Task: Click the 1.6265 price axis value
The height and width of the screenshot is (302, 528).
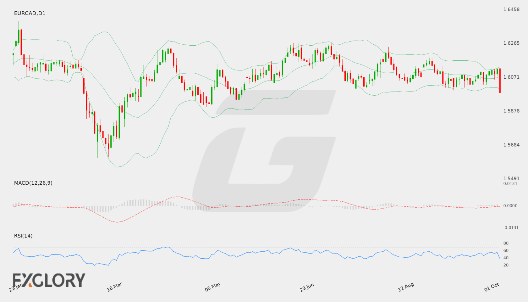Action: tap(511, 43)
